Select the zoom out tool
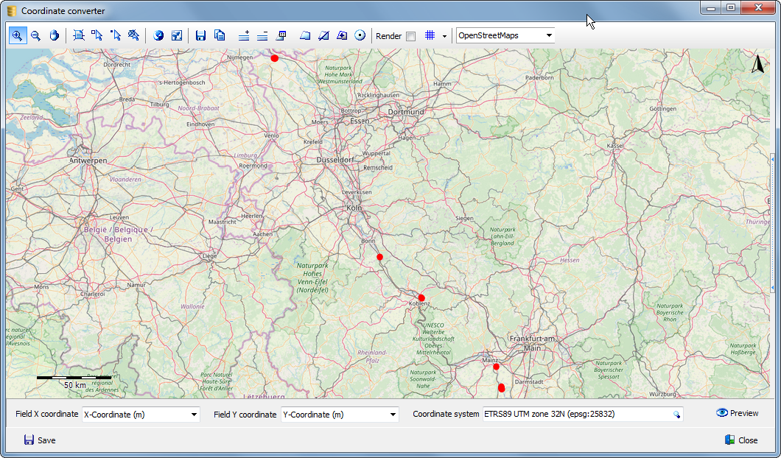Viewport: 781px width, 458px height. tap(35, 35)
